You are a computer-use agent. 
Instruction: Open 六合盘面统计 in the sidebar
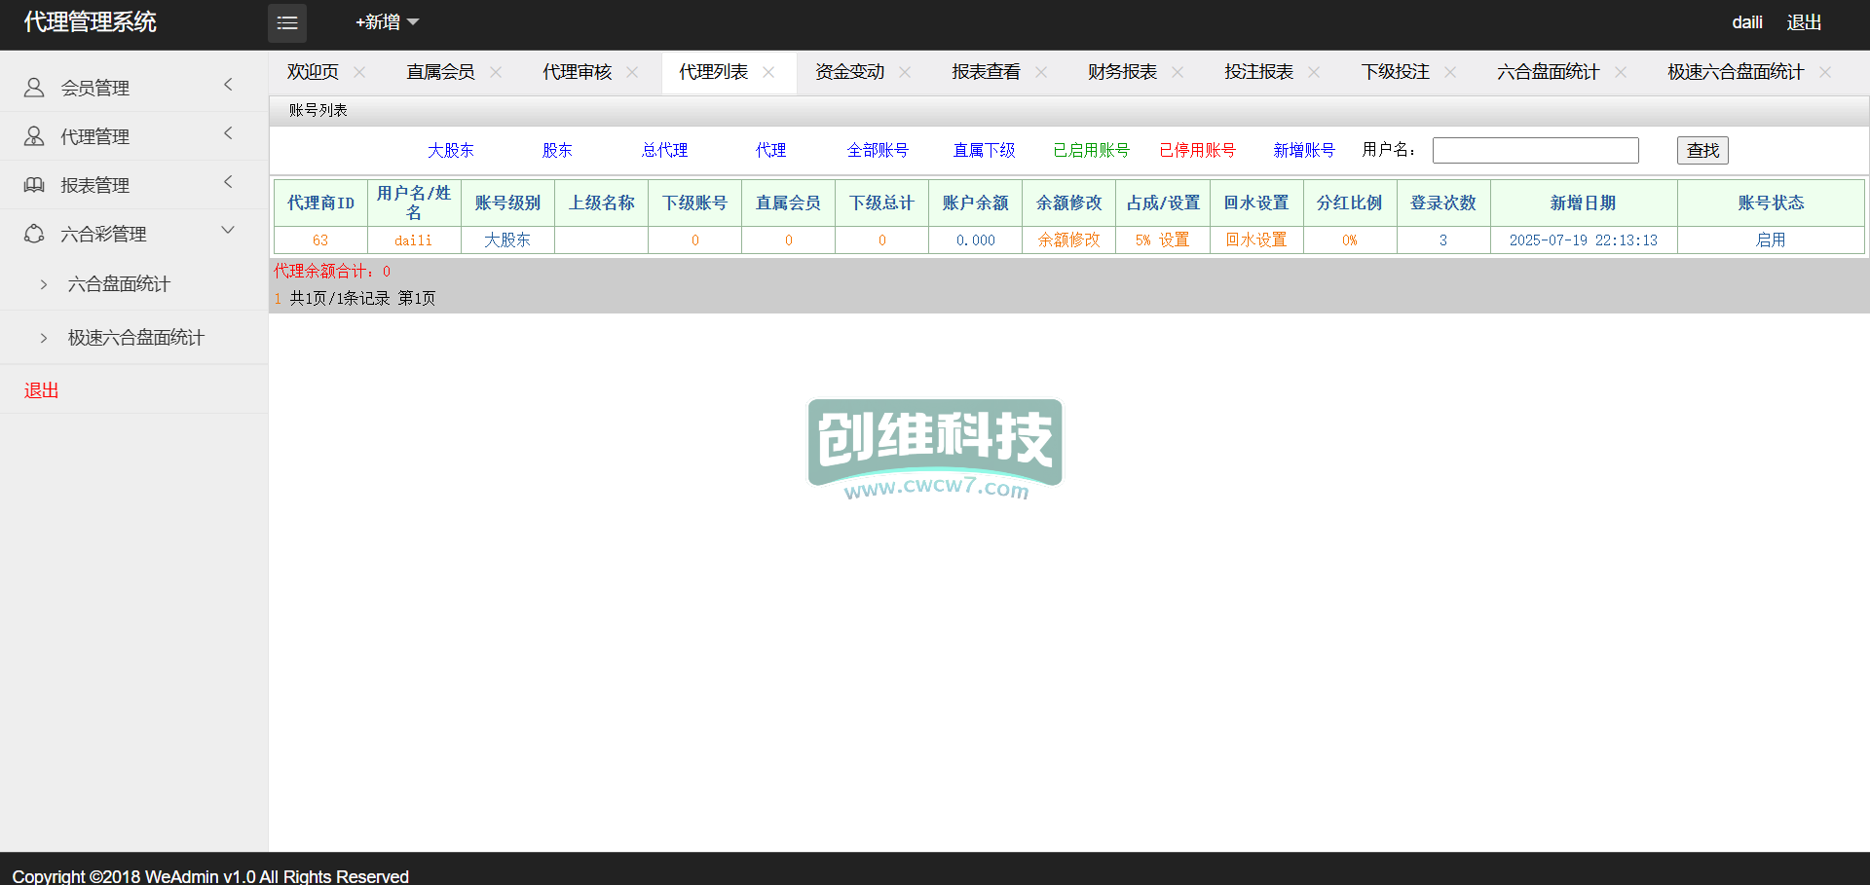tap(119, 284)
